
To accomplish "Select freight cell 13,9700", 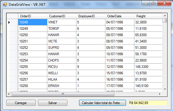I will pyautogui.click(x=148, y=73).
